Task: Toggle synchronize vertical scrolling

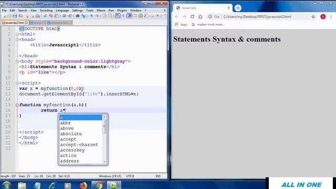Action: coord(104,16)
